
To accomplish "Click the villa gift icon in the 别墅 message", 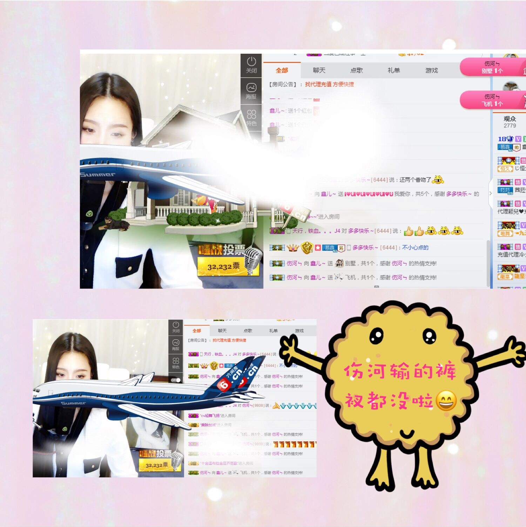I will coord(339,263).
